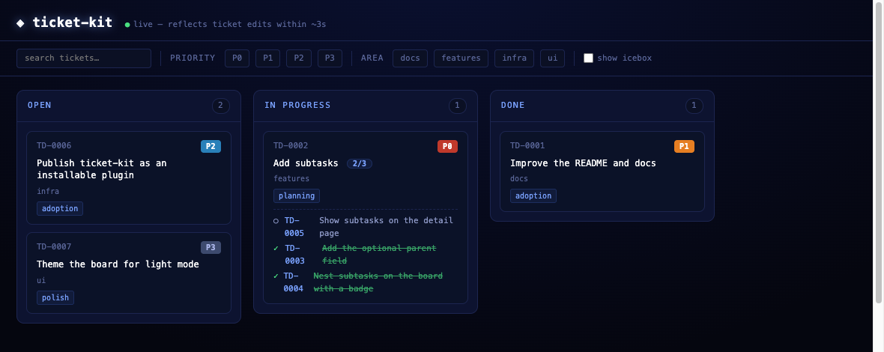
Task: Filter tickets by ui area
Action: [553, 58]
